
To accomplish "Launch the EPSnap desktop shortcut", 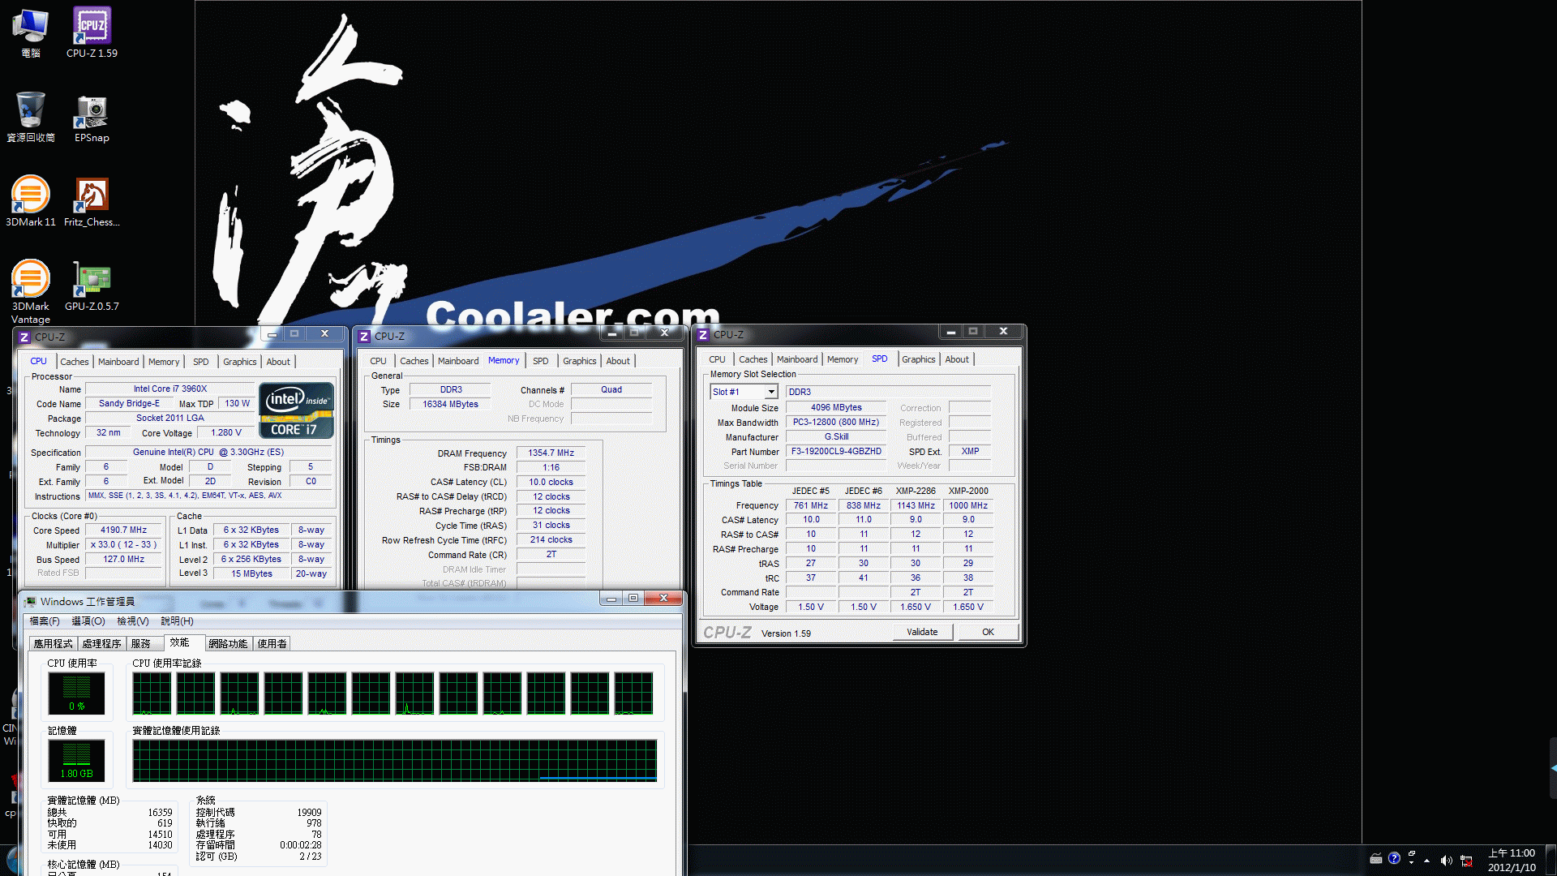I will [x=92, y=117].
